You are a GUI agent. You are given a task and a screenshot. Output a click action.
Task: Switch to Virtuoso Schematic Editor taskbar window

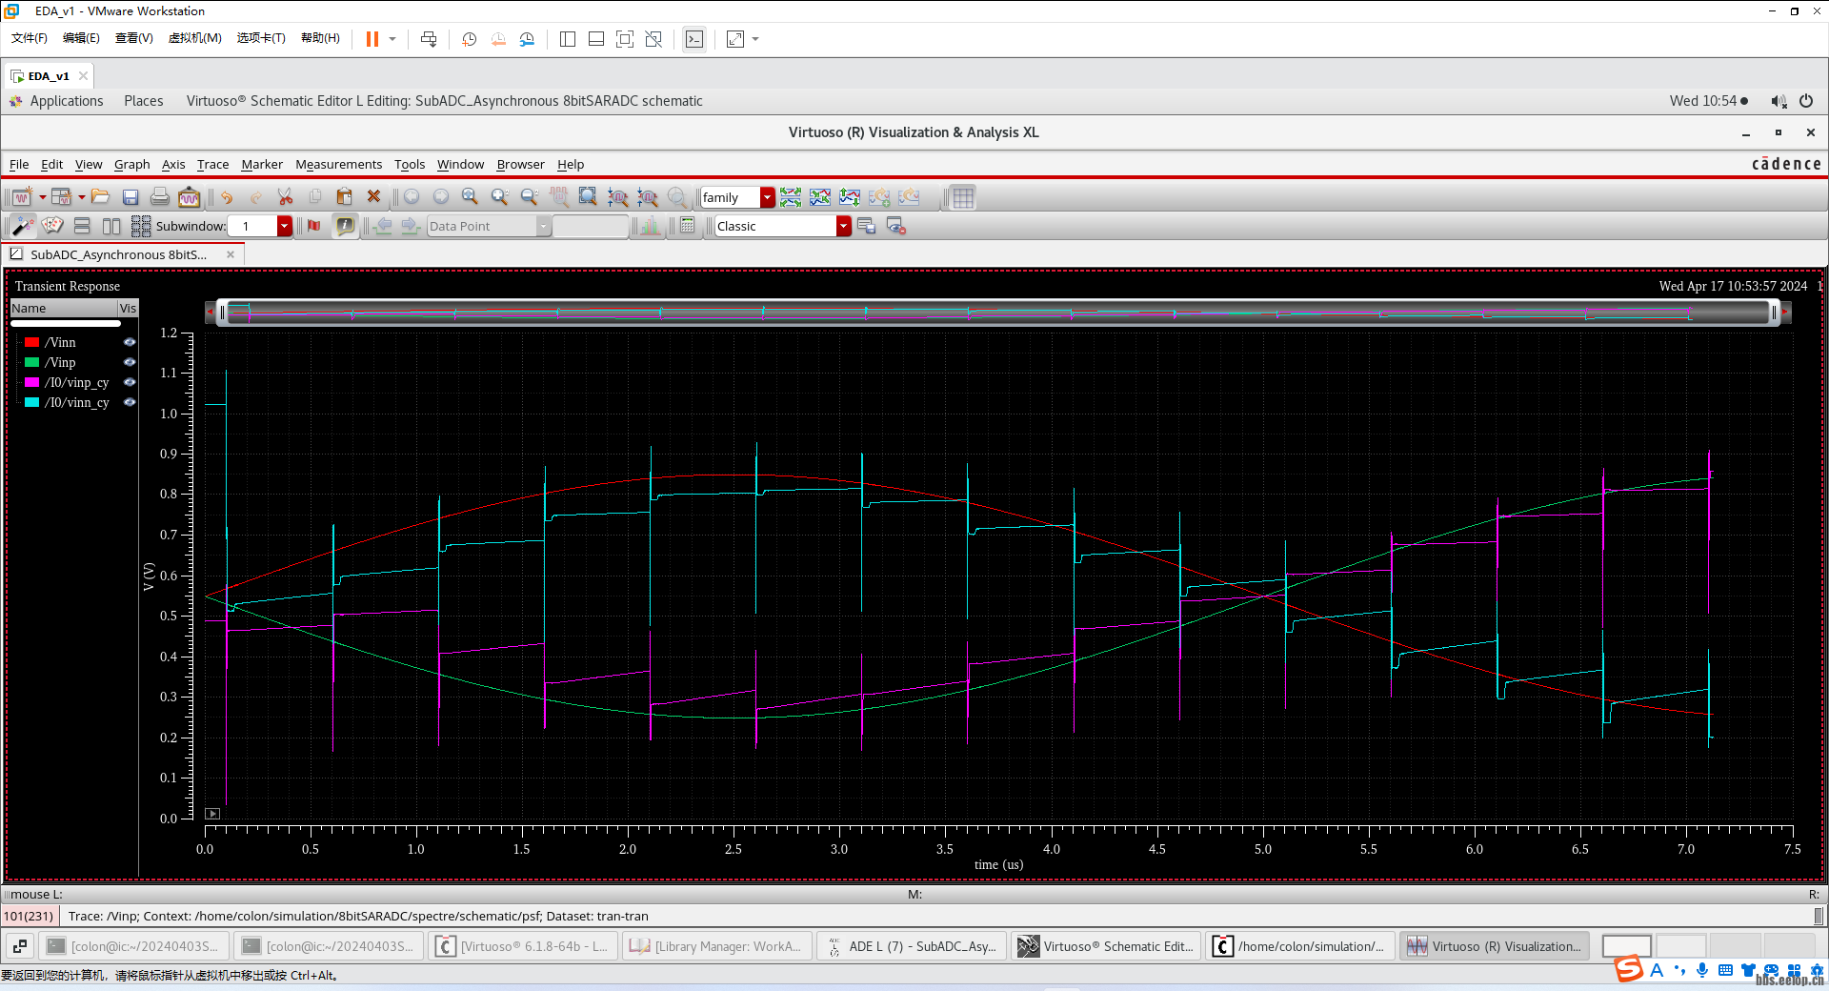click(1106, 946)
